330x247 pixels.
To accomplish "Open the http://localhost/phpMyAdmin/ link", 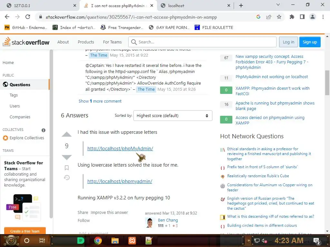I will (x=120, y=148).
